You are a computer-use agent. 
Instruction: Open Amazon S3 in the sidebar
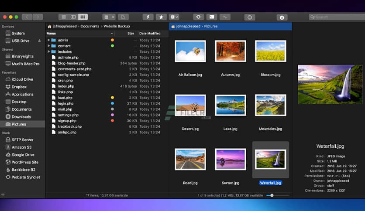[22, 147]
